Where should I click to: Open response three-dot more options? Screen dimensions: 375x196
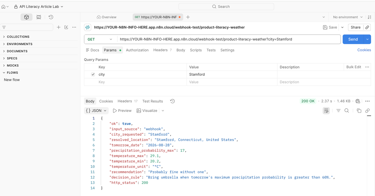point(368,101)
